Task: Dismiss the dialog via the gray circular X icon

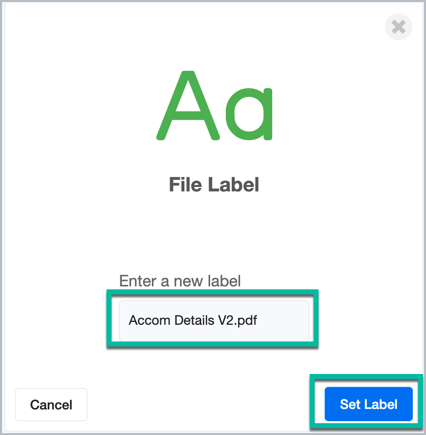Action: [398, 27]
